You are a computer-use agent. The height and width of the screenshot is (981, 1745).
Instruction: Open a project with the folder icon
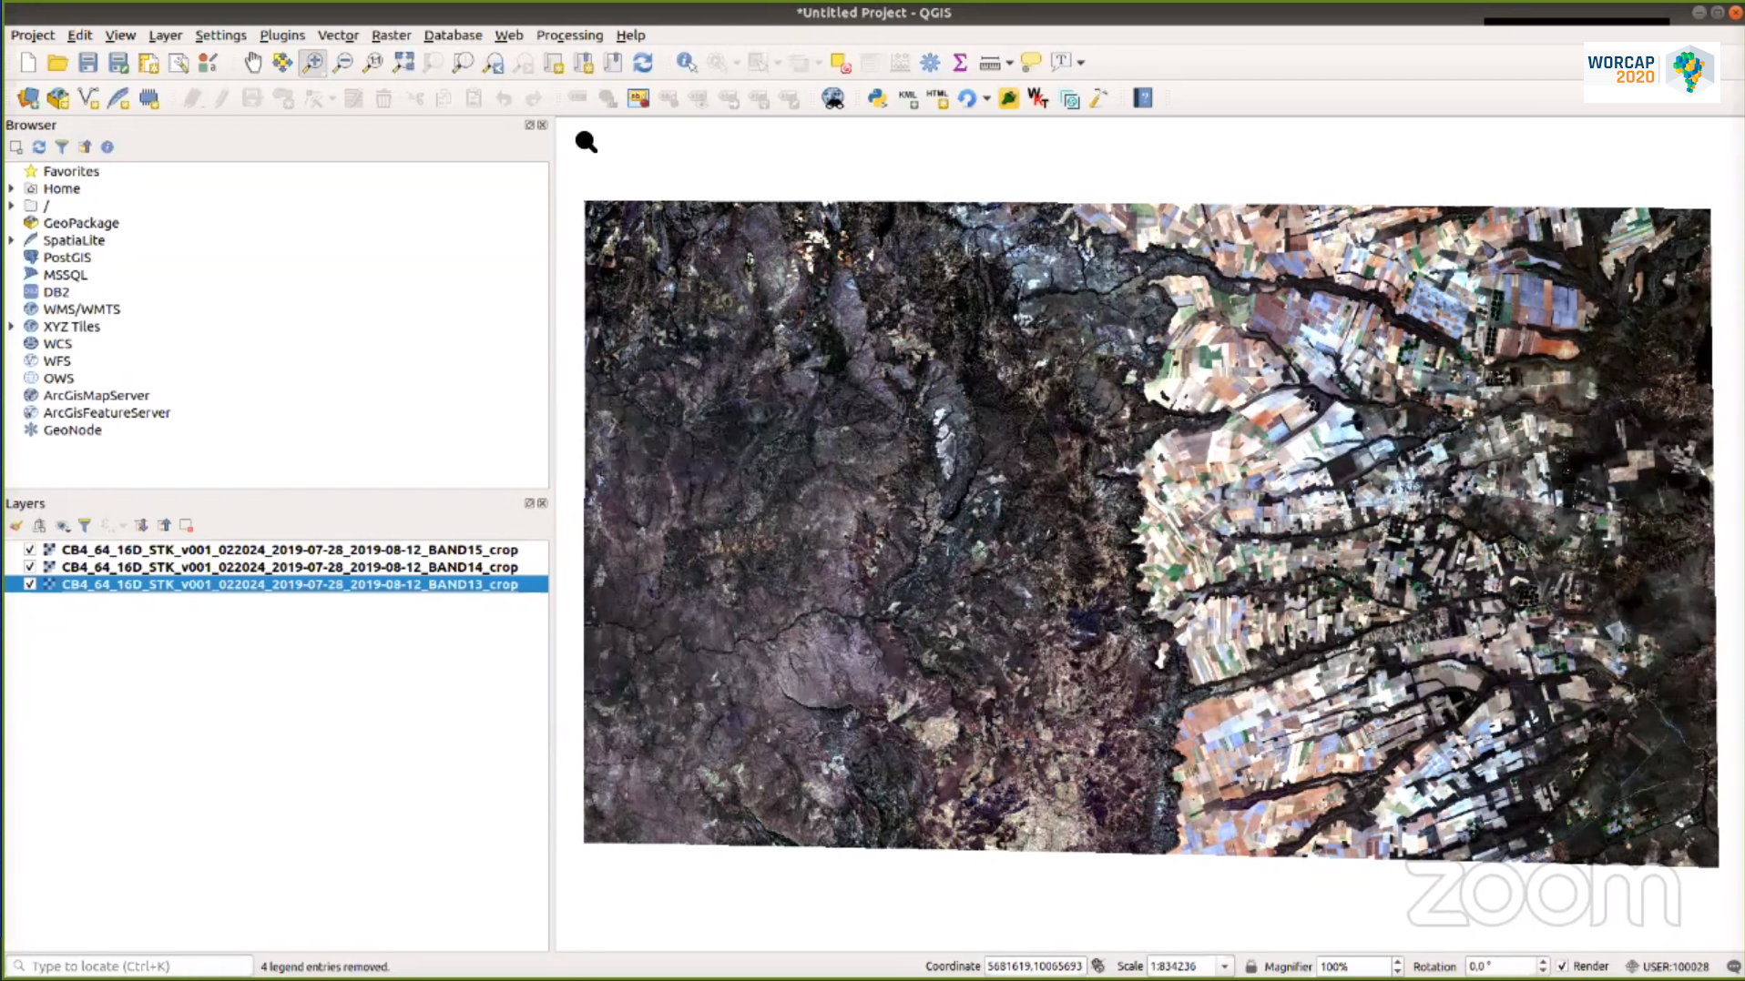(57, 62)
